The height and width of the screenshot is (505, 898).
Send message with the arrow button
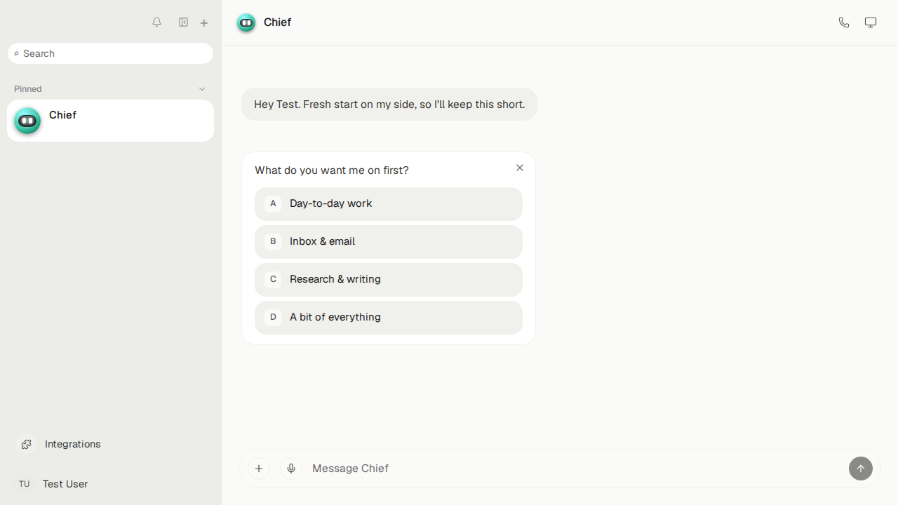[x=861, y=469]
